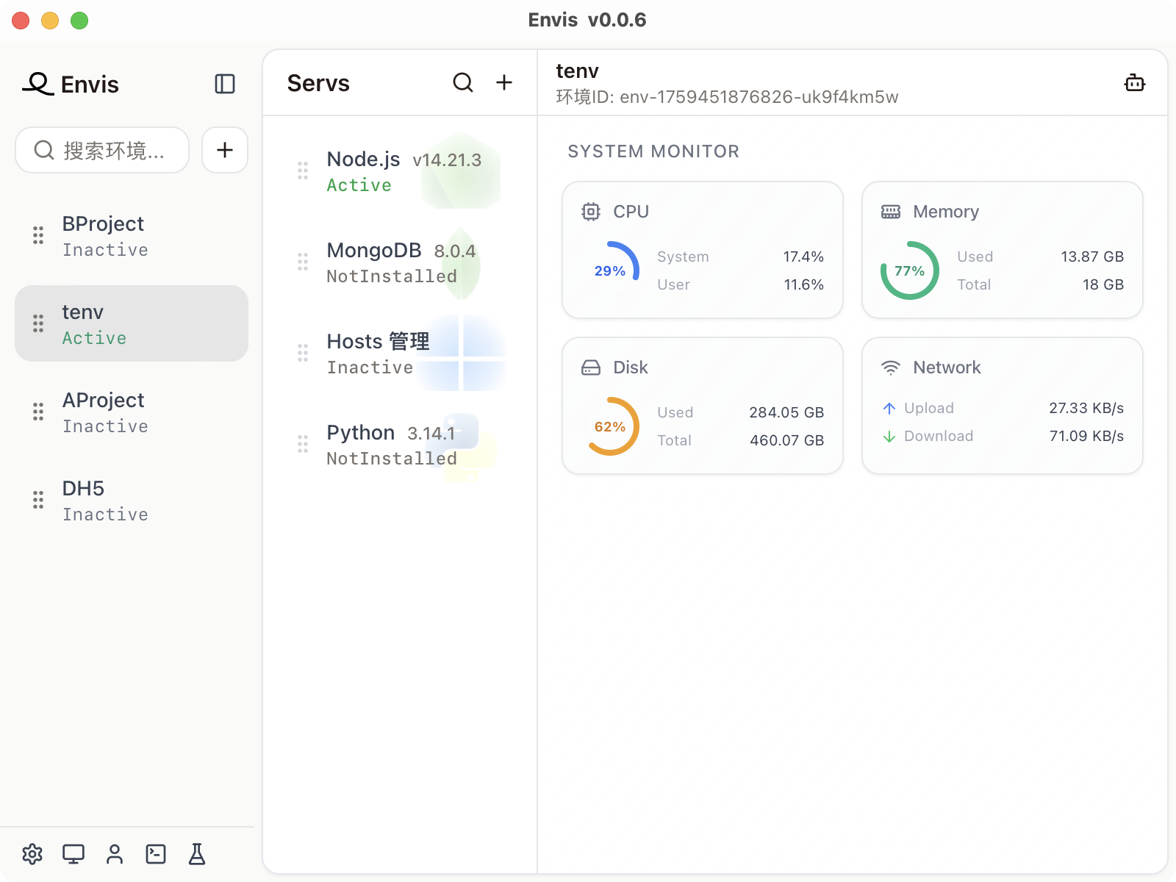Open the user profile icon
The image size is (1176, 882).
[115, 854]
